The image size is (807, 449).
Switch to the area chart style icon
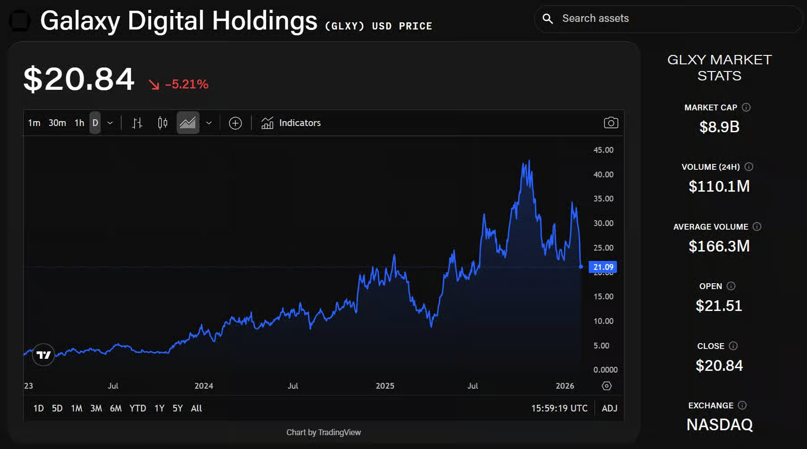click(x=187, y=123)
